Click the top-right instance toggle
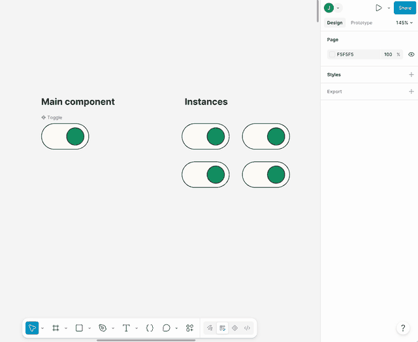The height and width of the screenshot is (342, 418). click(266, 136)
